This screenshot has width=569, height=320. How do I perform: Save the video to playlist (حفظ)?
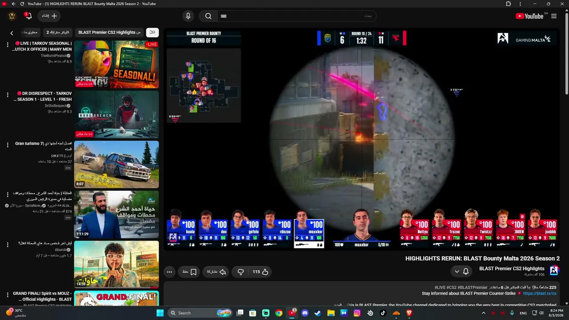[189, 272]
